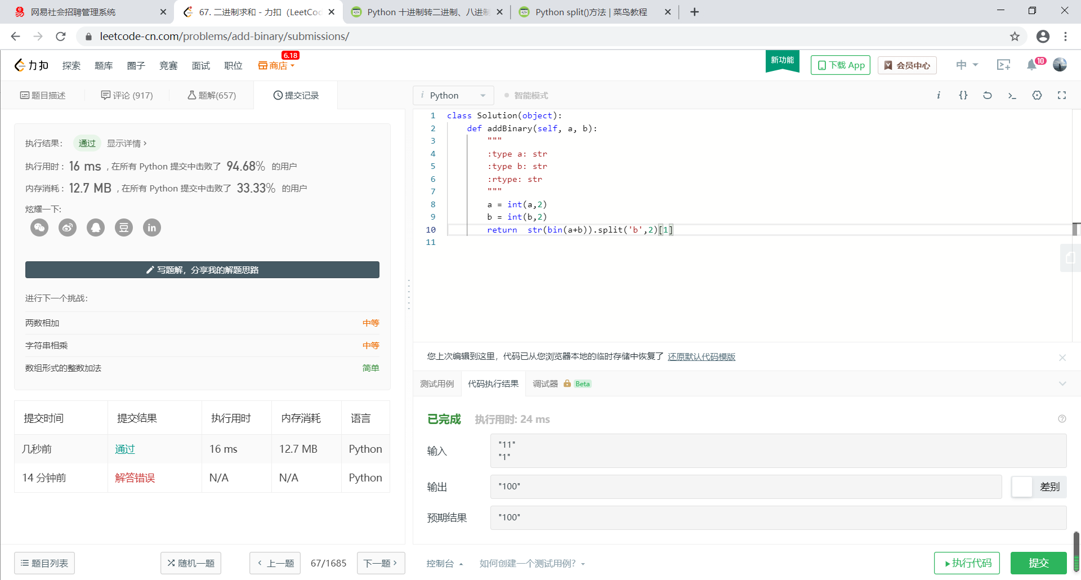Expand the language switcher 中 dropdown
This screenshot has width=1081, height=580.
tap(967, 65)
